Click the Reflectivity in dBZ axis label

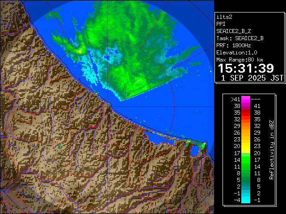tap(271, 149)
